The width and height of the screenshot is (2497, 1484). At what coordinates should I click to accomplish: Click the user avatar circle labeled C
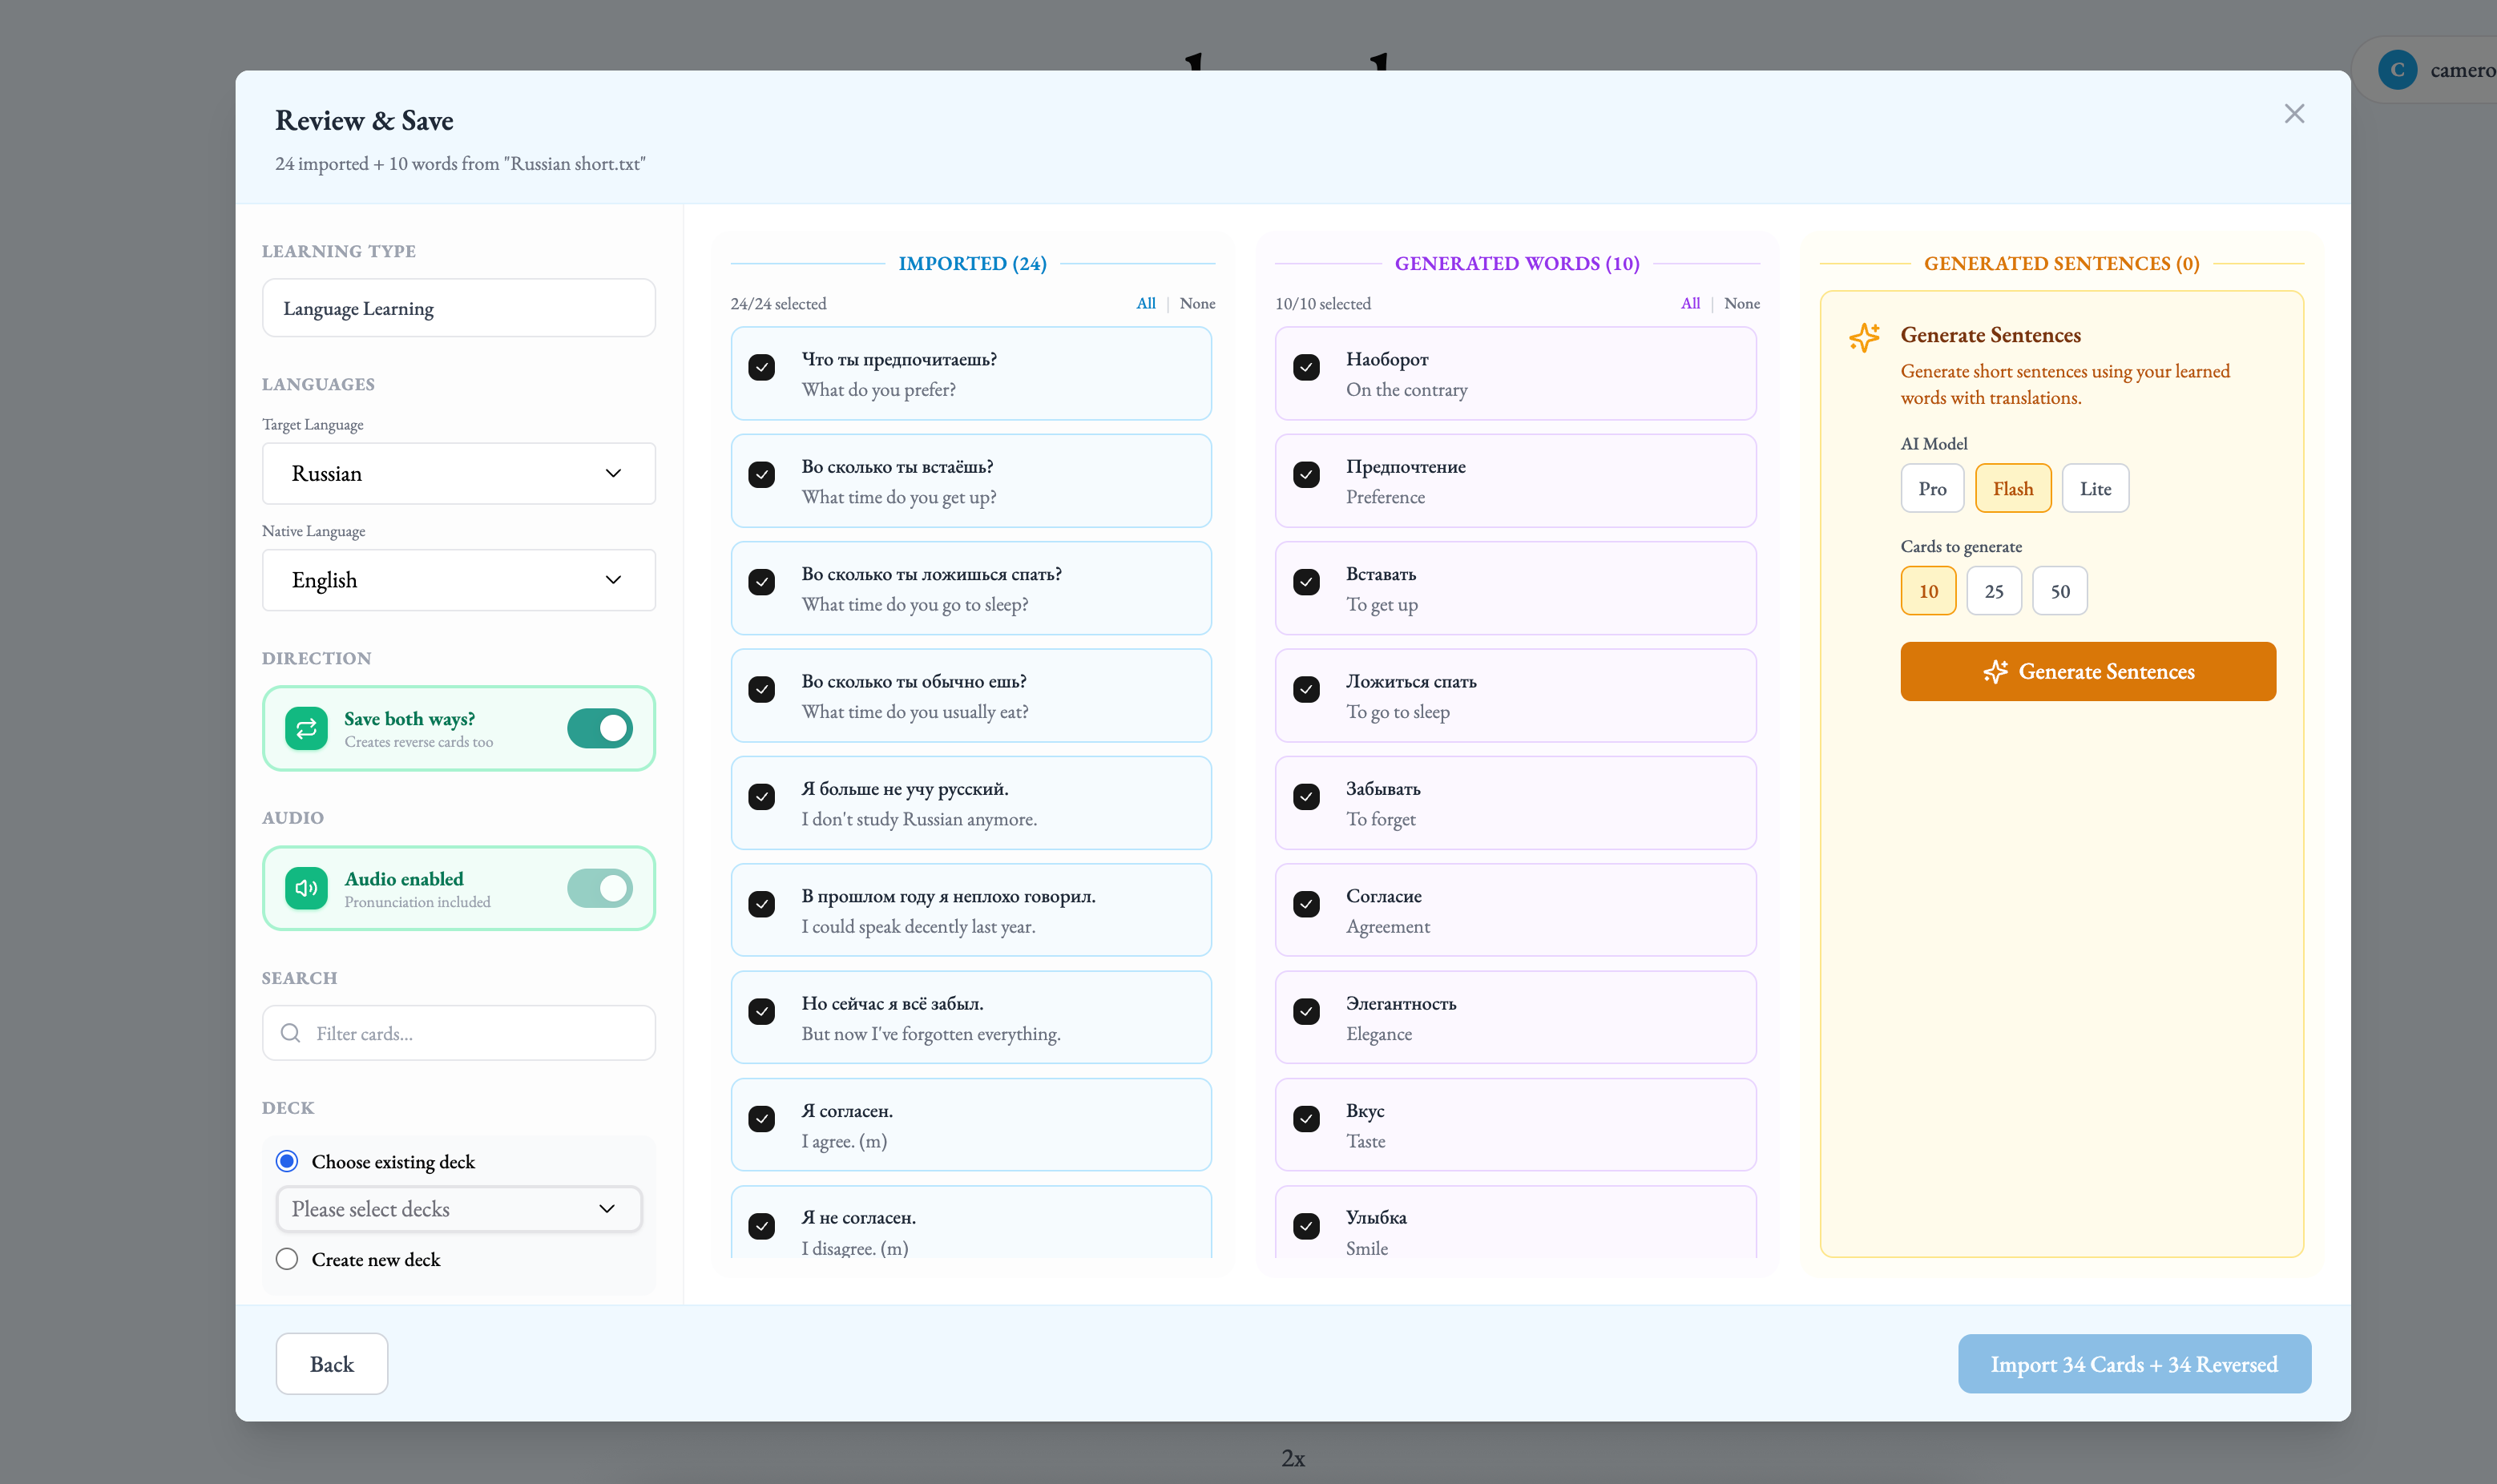2397,70
